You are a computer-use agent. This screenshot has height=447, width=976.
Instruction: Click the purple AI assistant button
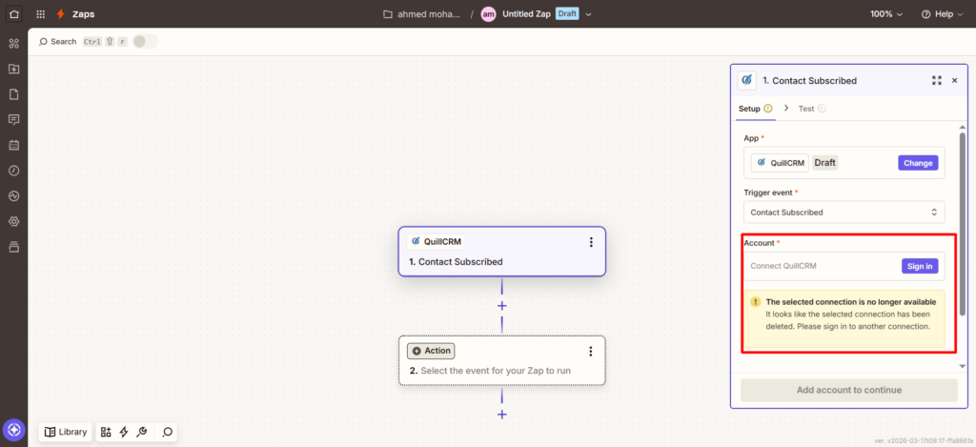(x=13, y=431)
